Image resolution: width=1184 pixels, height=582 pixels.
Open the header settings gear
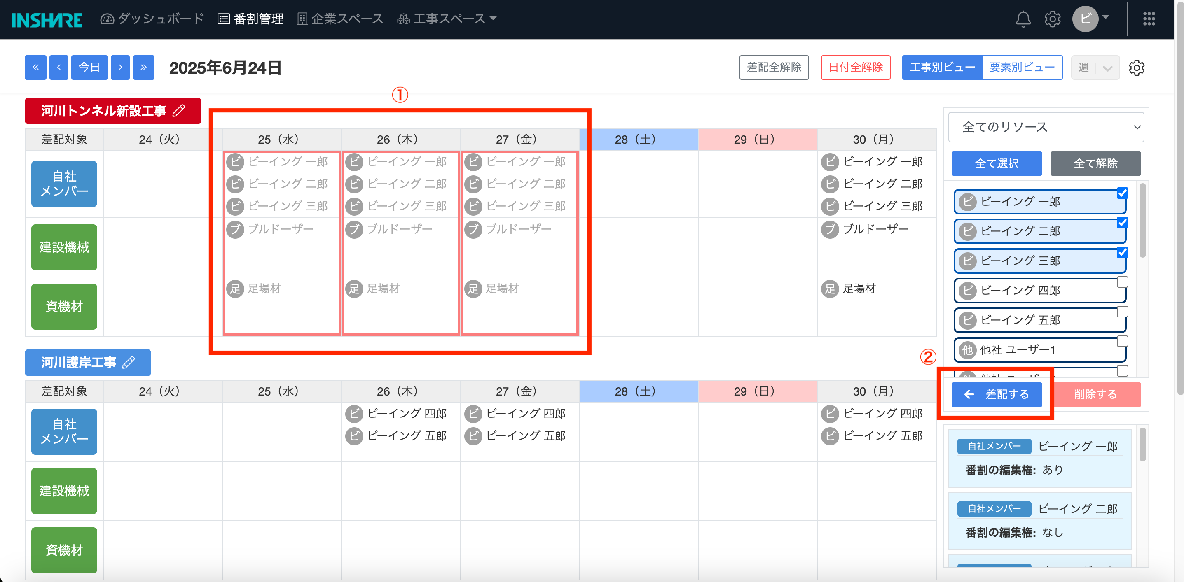coord(1052,19)
